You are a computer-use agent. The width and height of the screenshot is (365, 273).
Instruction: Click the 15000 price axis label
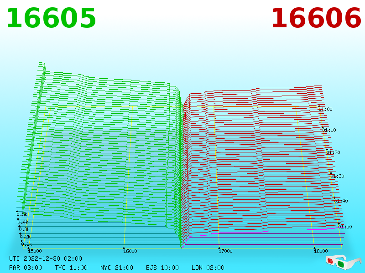point(35,251)
